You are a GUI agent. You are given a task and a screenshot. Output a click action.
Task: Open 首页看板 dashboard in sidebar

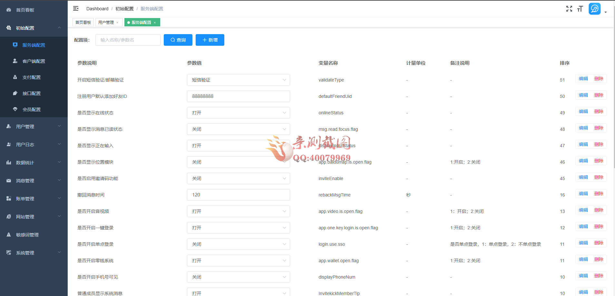click(x=25, y=10)
